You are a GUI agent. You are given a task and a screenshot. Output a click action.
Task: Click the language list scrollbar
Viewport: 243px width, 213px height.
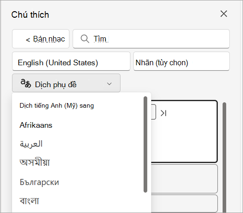tap(145, 144)
